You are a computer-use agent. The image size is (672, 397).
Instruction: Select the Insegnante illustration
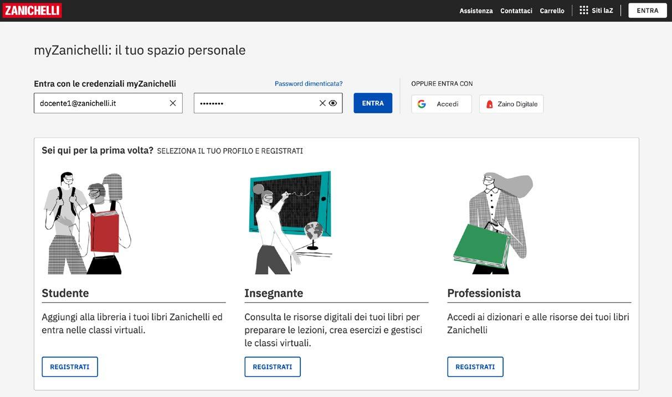[x=290, y=223]
